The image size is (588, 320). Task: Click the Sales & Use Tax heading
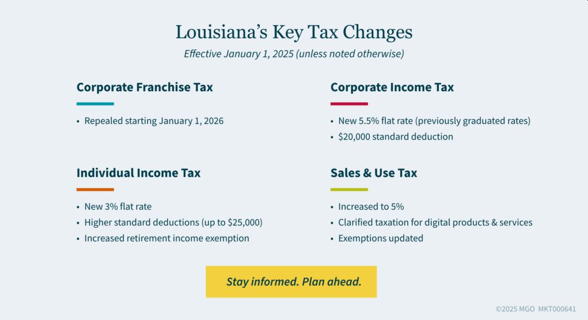[374, 173]
